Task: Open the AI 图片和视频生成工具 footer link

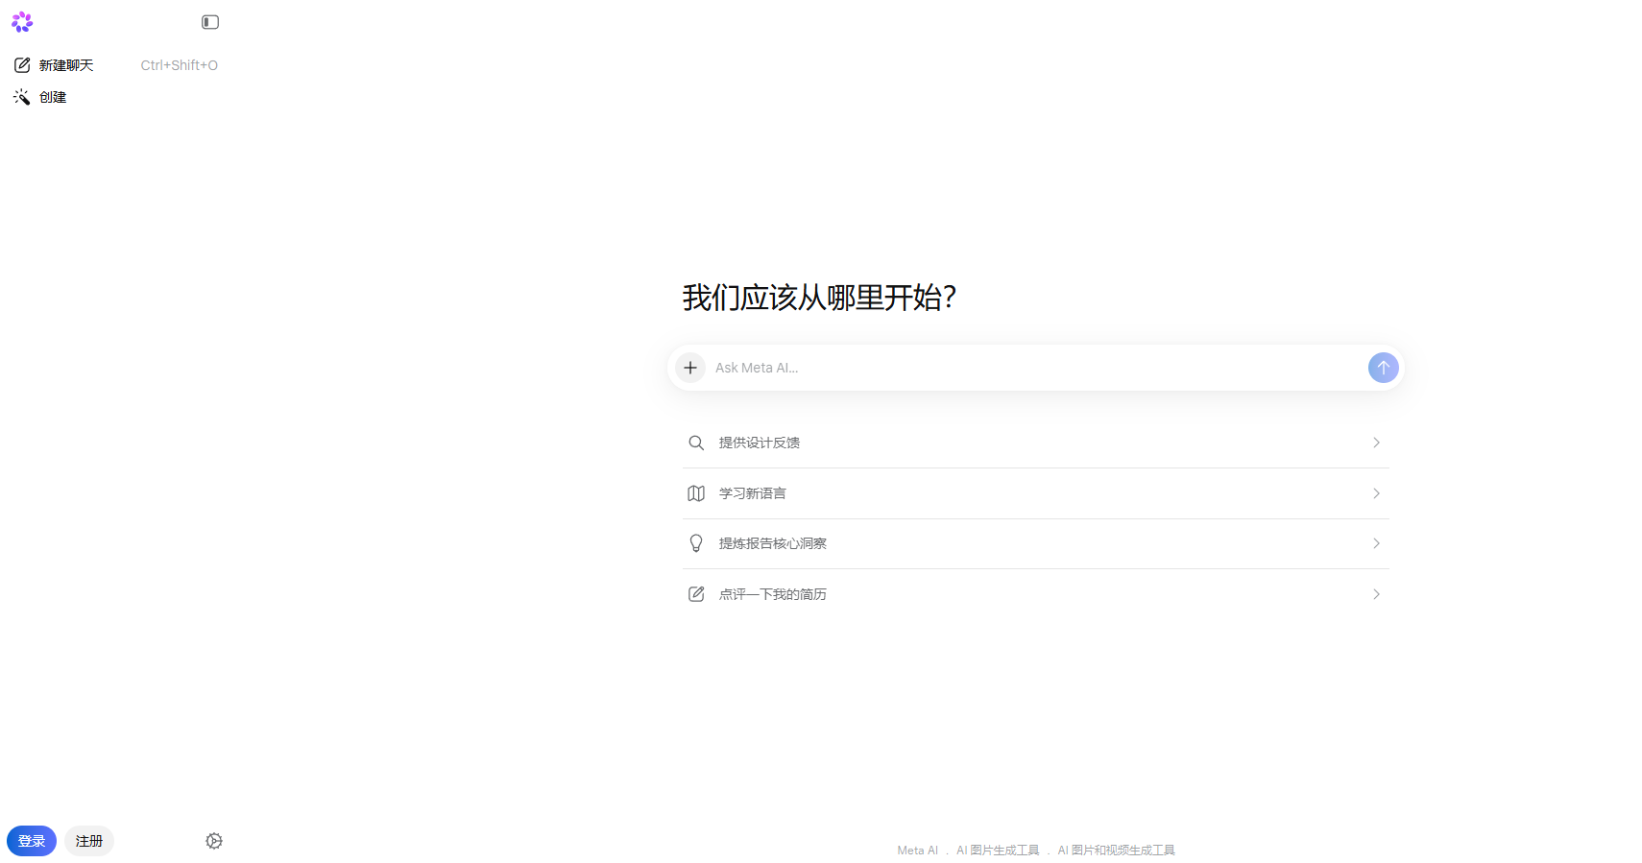Action: tap(1116, 851)
